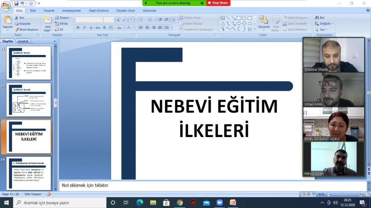This screenshot has height=208, width=371.
Task: Open the Animasyonlar ribbon tab
Action: coord(71,10)
